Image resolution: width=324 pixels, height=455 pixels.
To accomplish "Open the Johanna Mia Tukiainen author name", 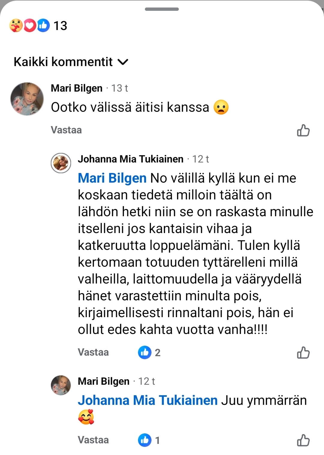I will coord(130,159).
